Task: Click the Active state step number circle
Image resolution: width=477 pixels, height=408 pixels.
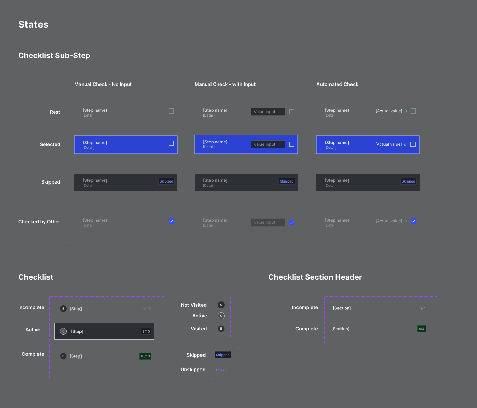Action: click(221, 316)
